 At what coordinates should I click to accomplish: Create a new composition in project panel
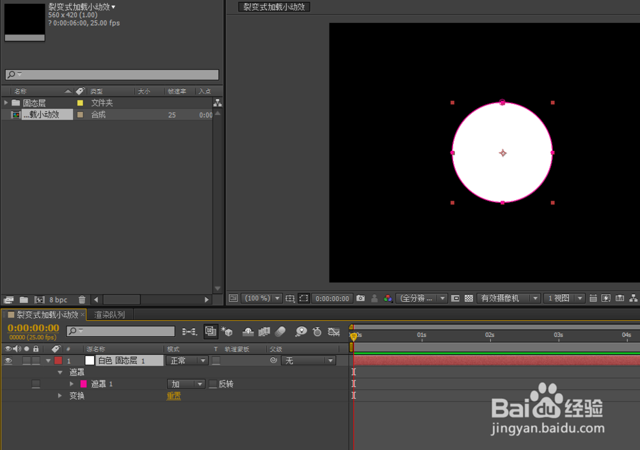(x=39, y=300)
